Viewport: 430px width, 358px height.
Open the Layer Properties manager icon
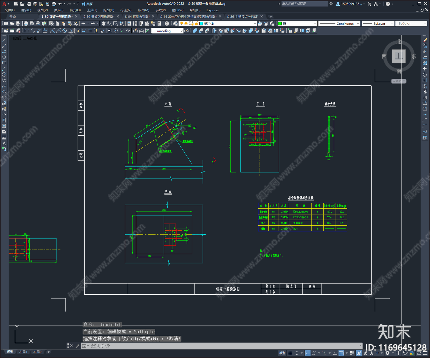[x=175, y=24]
